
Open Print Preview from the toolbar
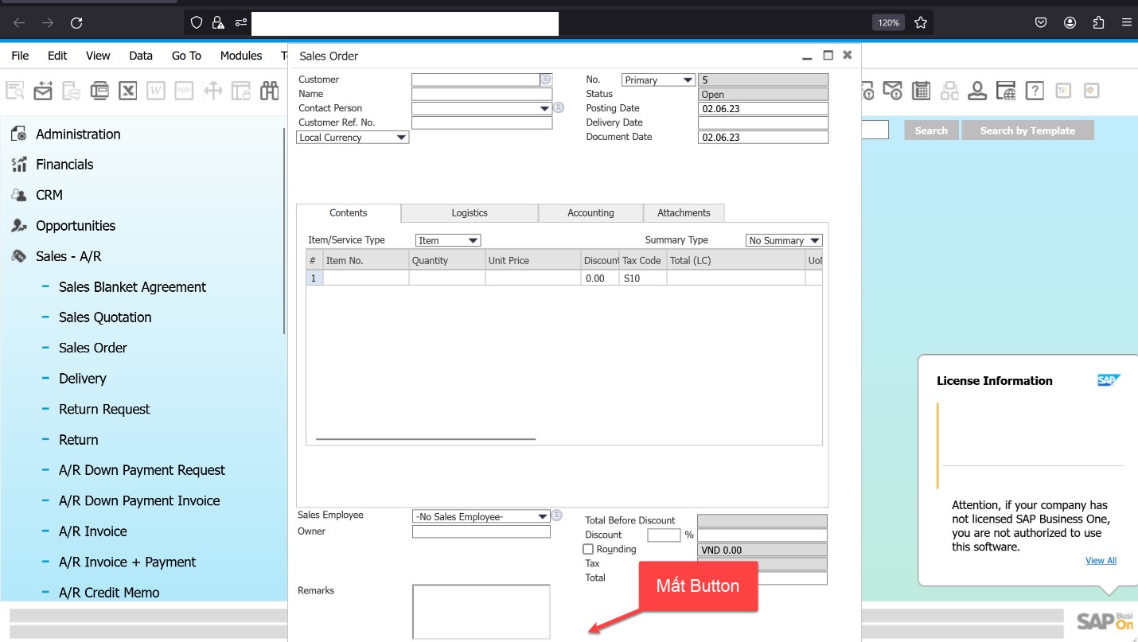[14, 90]
